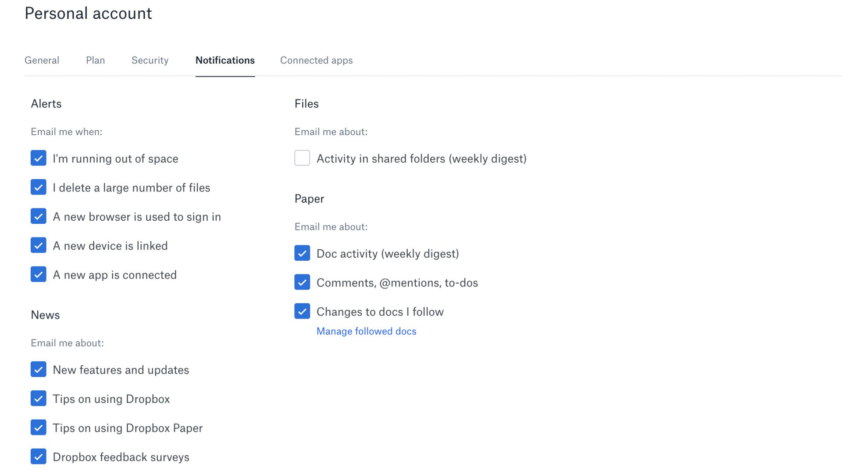Screen dimensions: 842x474
Task: Disable Dropbox feedback surveys emails
Action: pos(39,456)
